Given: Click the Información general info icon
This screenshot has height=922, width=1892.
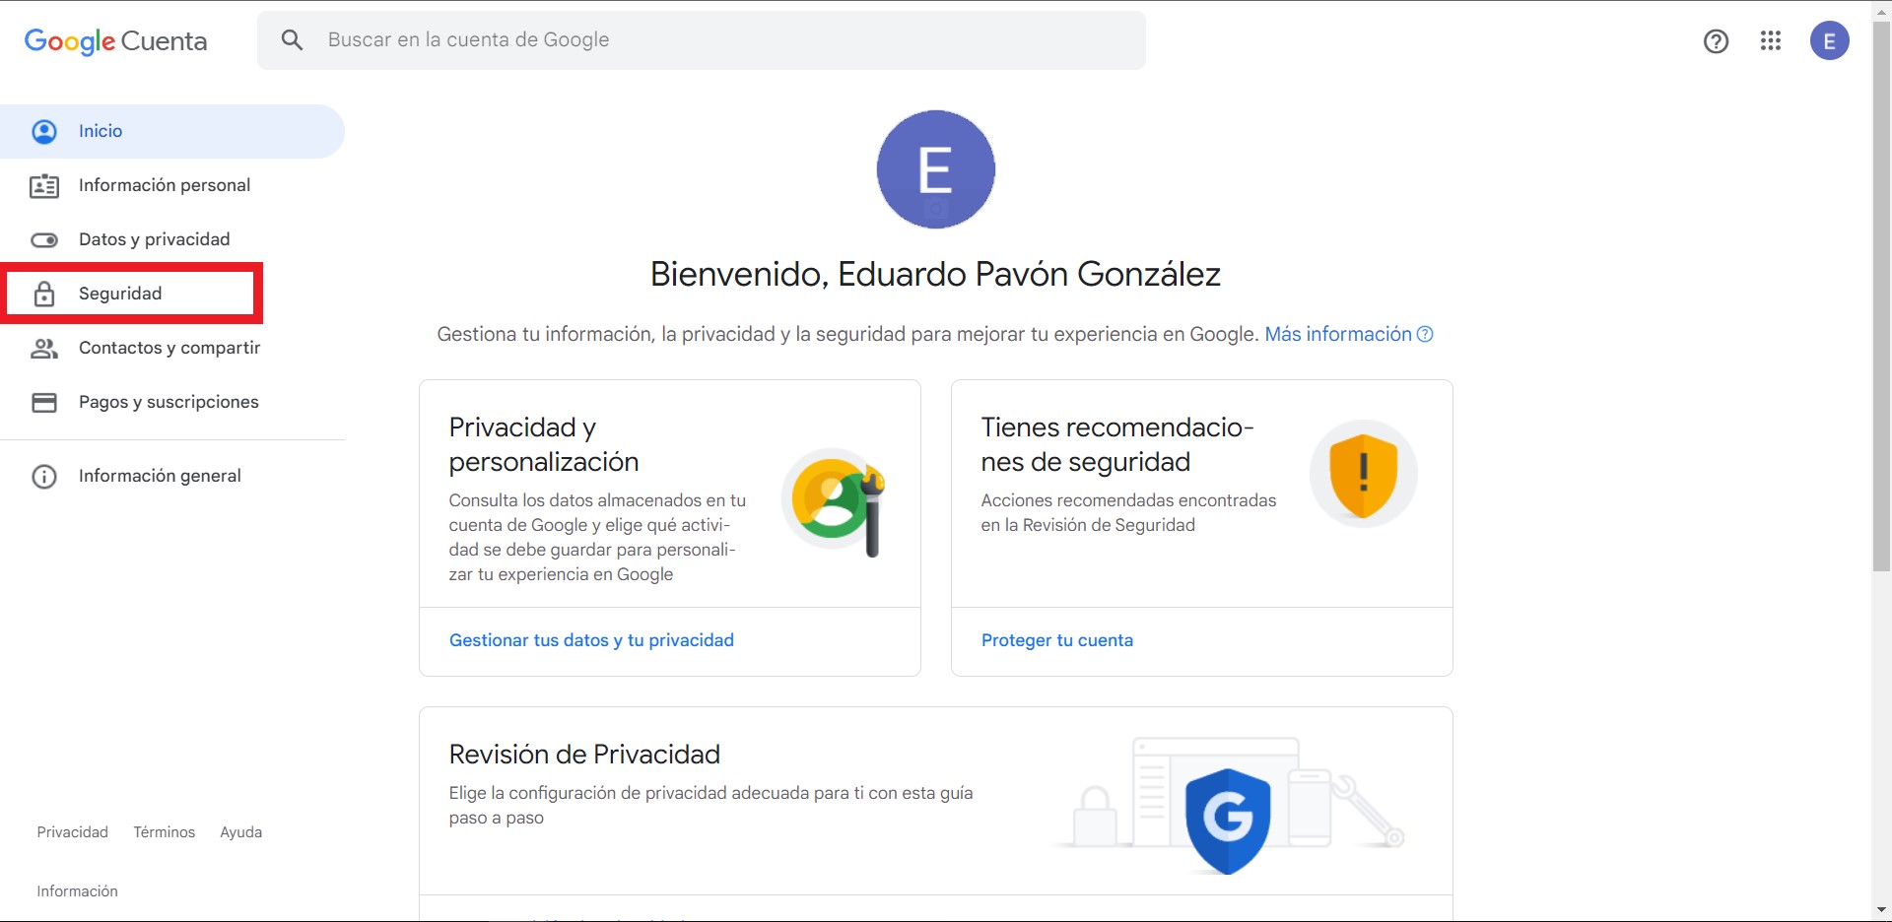Looking at the screenshot, I should pyautogui.click(x=44, y=476).
